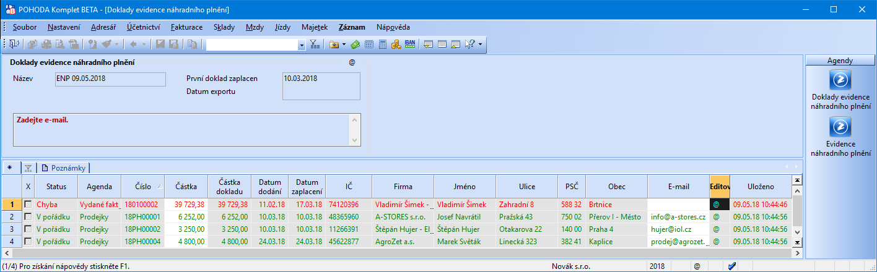This screenshot has width=877, height=272.
Task: Tick the X checkbox in row 1
Action: pyautogui.click(x=28, y=204)
